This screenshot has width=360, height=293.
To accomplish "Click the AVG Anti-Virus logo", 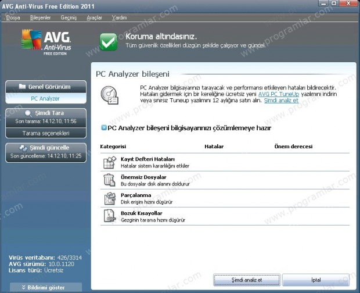I will coord(46,42).
